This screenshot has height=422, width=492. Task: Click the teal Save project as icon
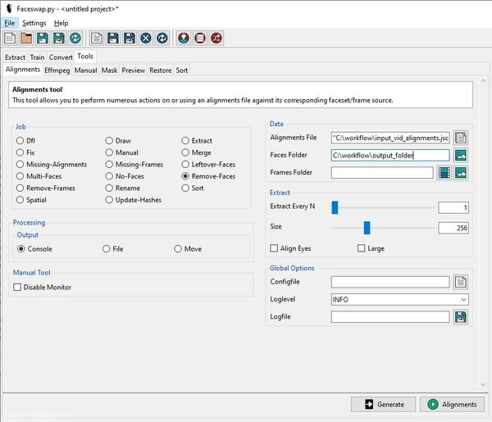click(59, 39)
